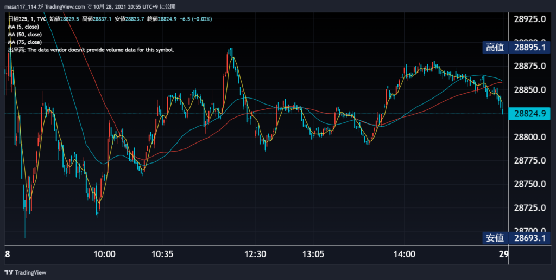Click the masa117_114 author name

pos(20,6)
